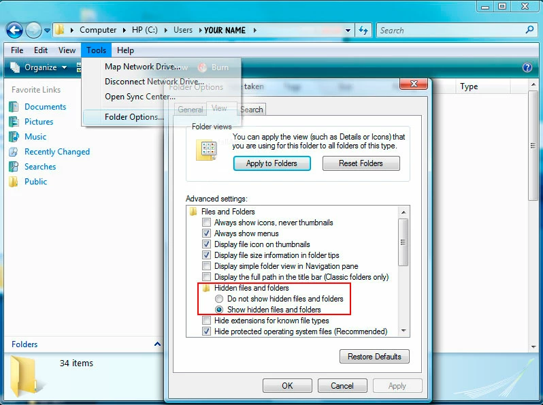Click the Public folder icon in sidebar
543x405 pixels.
click(x=14, y=182)
